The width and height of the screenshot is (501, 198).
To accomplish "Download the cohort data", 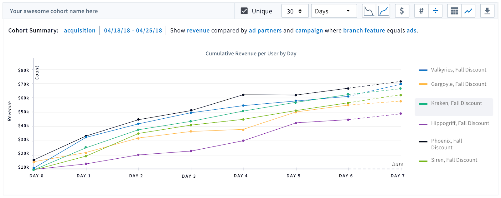I will point(487,11).
